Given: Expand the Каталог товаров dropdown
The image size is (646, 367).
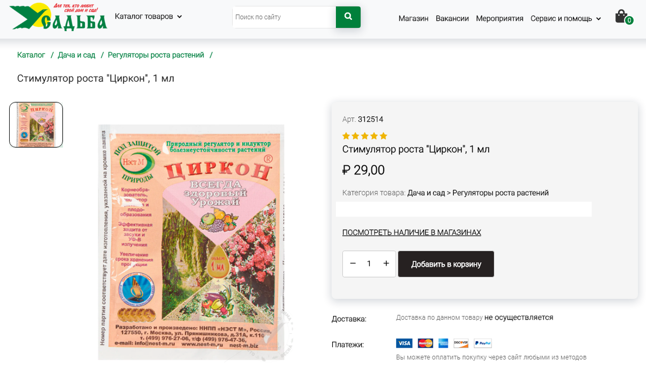Looking at the screenshot, I should 148,17.
